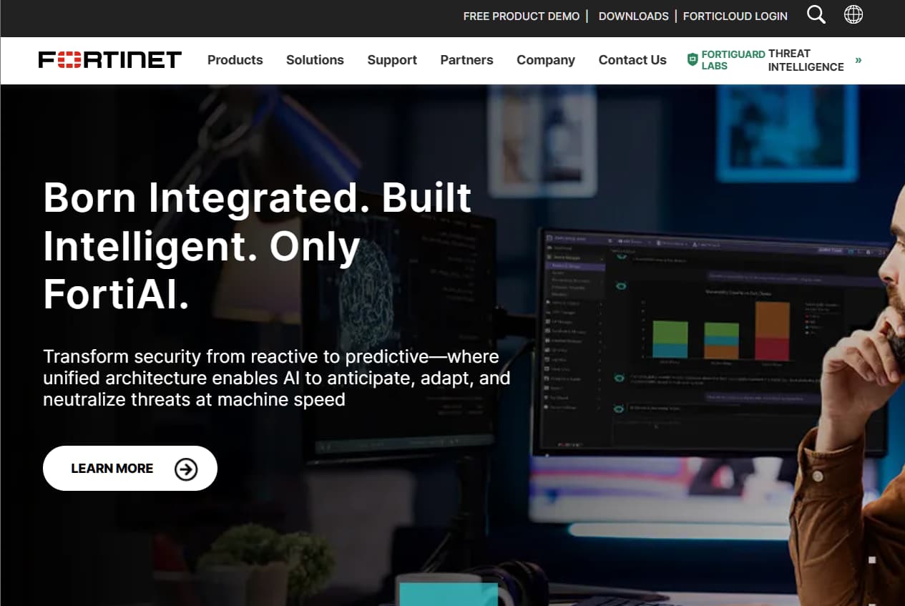Click the Free Product Demo link

[521, 16]
